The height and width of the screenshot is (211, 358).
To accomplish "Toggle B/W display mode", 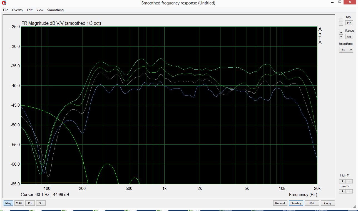I will coord(312,203).
